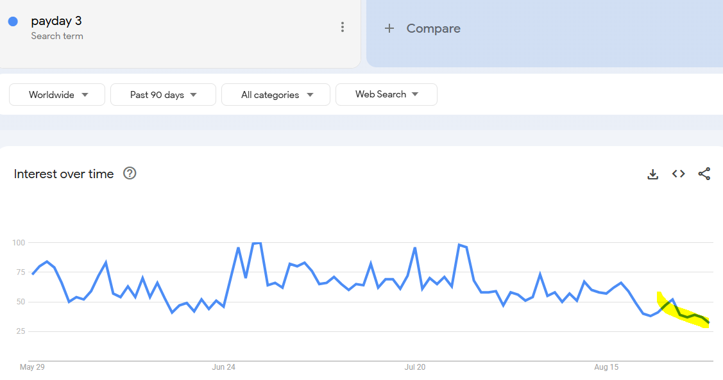Click the blue dot beside payday 3
Viewport: 723px width, 380px height.
(13, 21)
